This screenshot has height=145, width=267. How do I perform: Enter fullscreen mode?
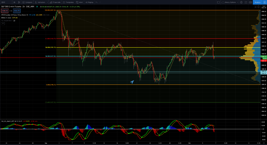click(246, 2)
